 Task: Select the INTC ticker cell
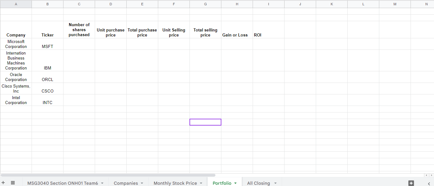[48, 100]
